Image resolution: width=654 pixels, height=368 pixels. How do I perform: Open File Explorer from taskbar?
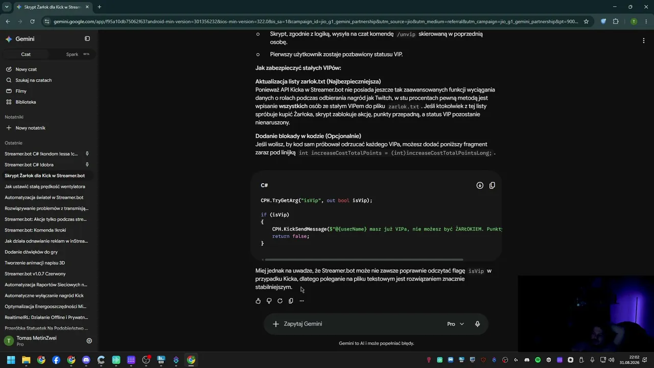click(26, 360)
